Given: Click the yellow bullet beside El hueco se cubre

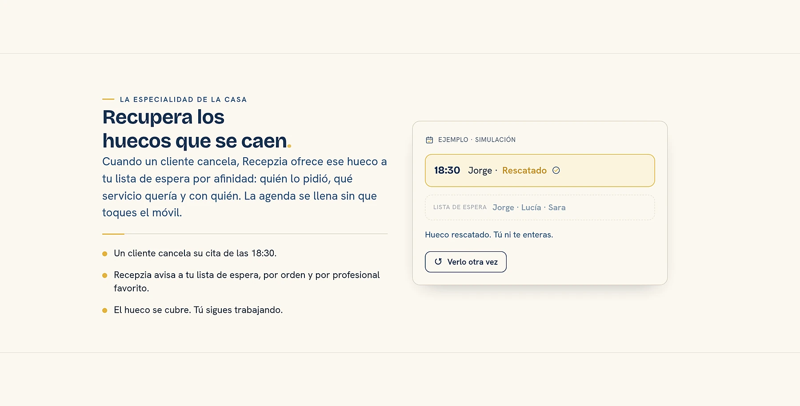Looking at the screenshot, I should [x=105, y=310].
